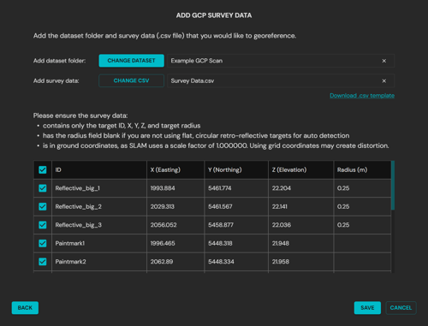Toggle the select-all checkbox in table header

pyautogui.click(x=43, y=170)
